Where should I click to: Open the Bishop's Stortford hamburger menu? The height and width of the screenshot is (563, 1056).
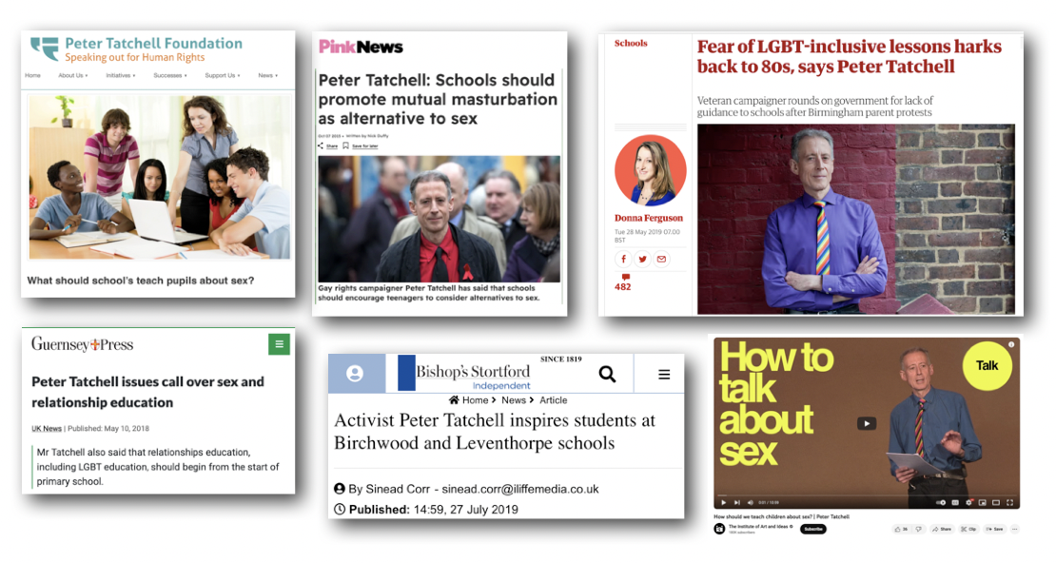coord(664,374)
